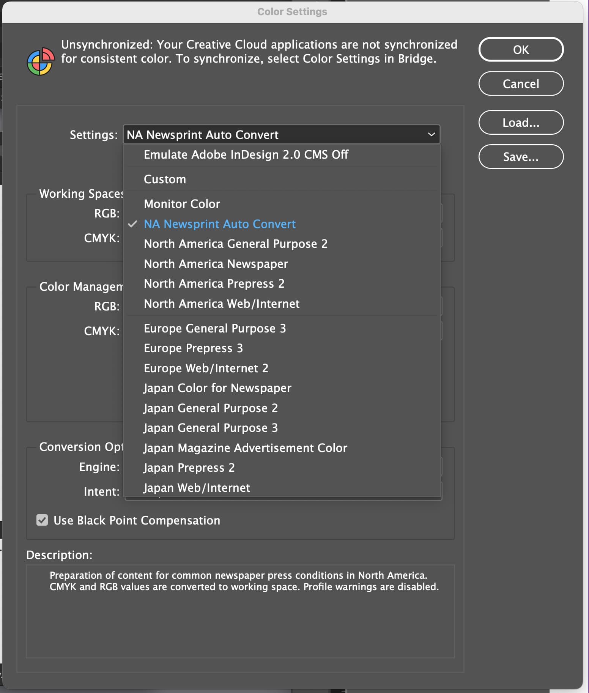The width and height of the screenshot is (589, 693).
Task: Cancel the Color Settings dialog
Action: 521,83
